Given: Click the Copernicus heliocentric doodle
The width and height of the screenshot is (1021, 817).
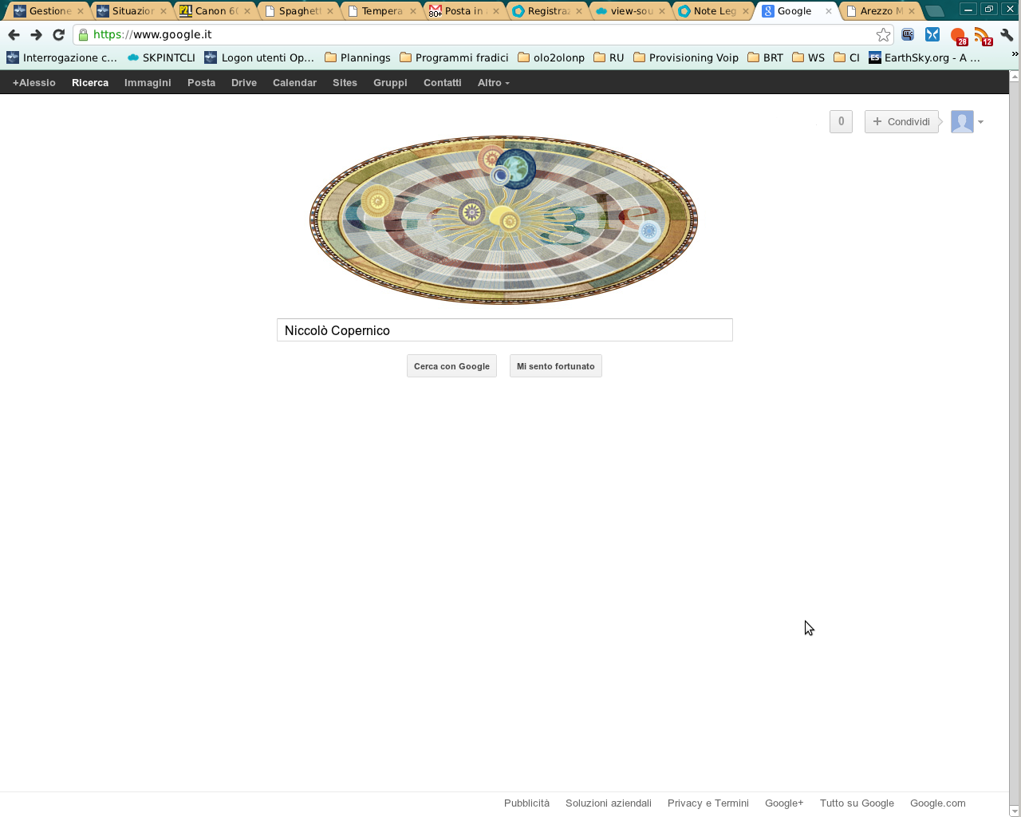Looking at the screenshot, I should 503,219.
